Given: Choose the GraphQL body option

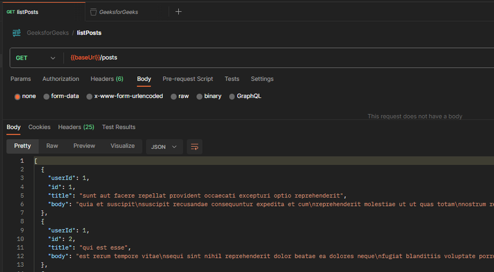Looking at the screenshot, I should point(232,96).
